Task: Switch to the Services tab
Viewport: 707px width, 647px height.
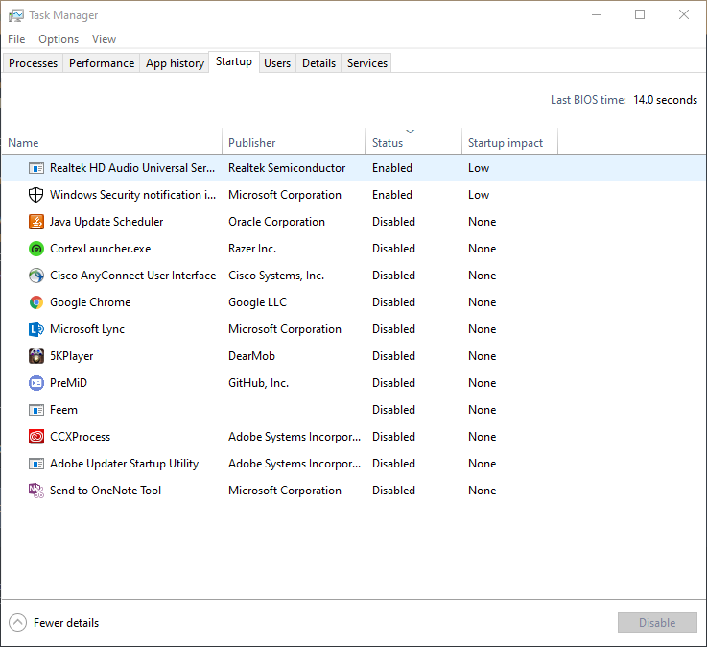Action: pos(367,63)
